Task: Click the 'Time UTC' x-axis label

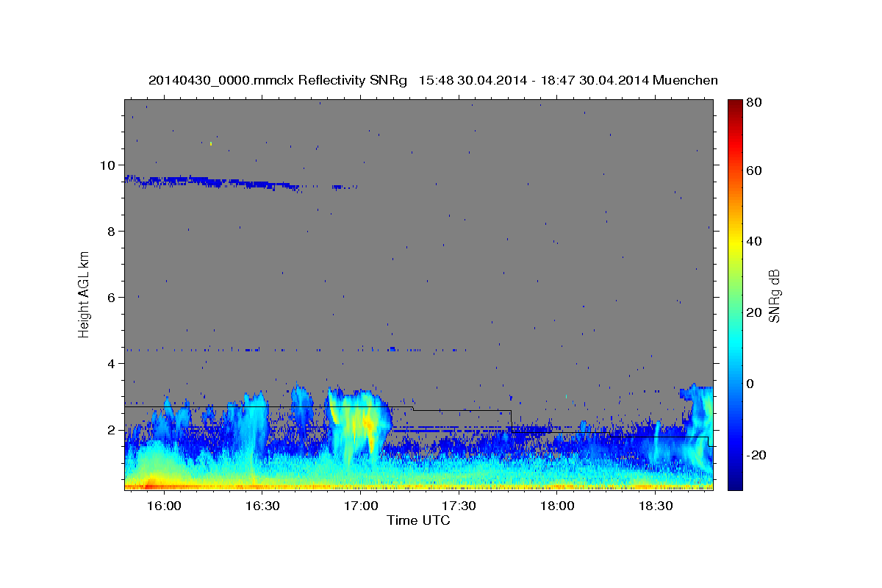Action: 418,520
